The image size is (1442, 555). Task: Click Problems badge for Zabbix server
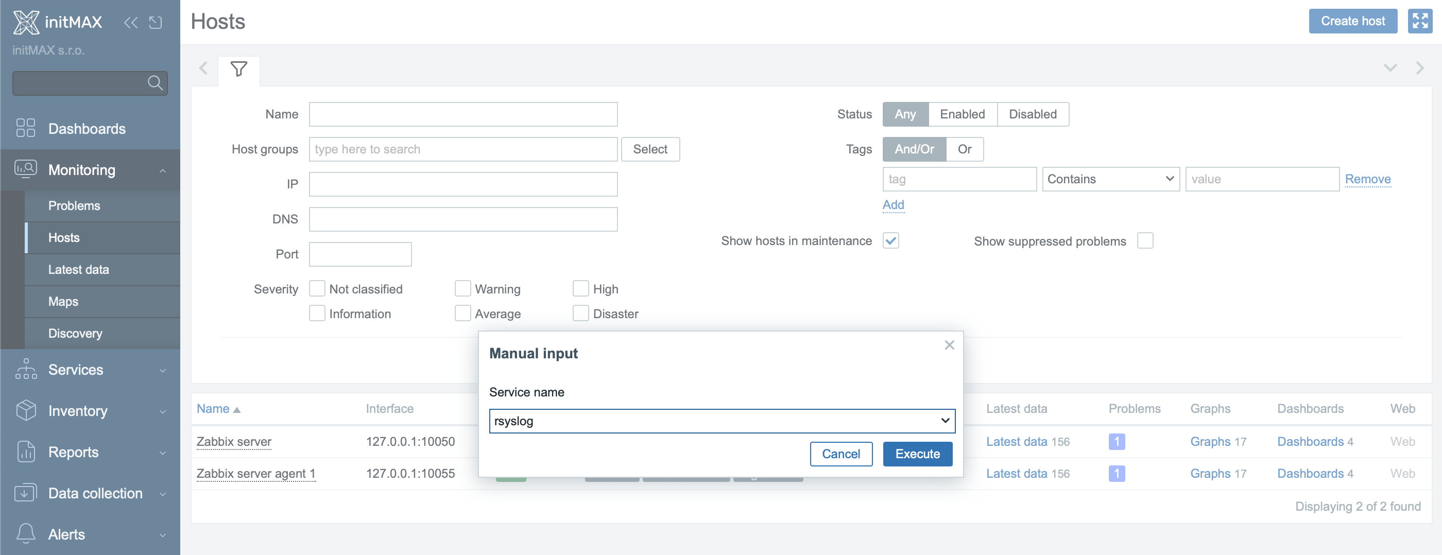pyautogui.click(x=1116, y=441)
